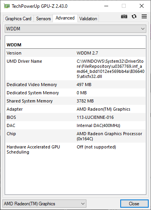Expand the WDDM category dropdown
This screenshot has width=151, height=210.
pyautogui.click(x=75, y=29)
